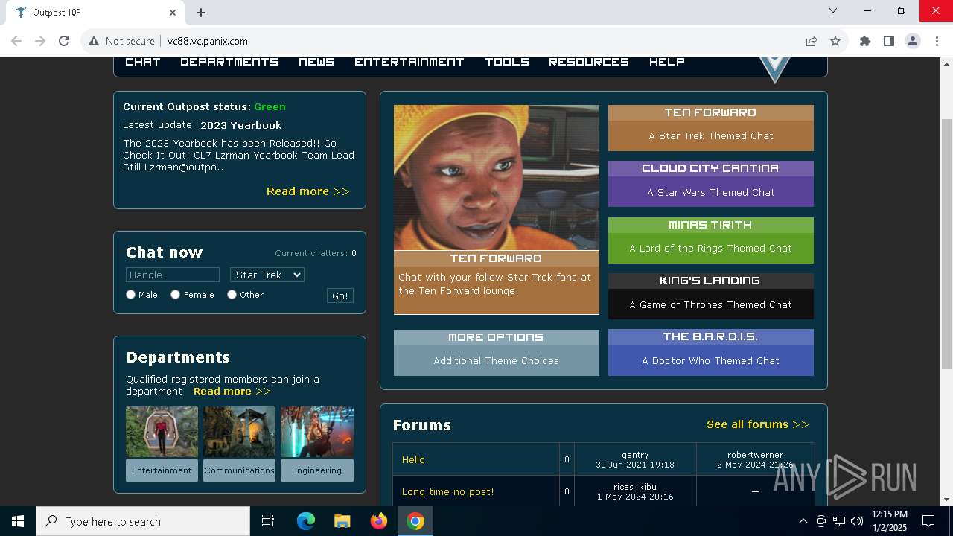Open the Engineering department button
Viewport: 953px width, 536px height.
316,470
